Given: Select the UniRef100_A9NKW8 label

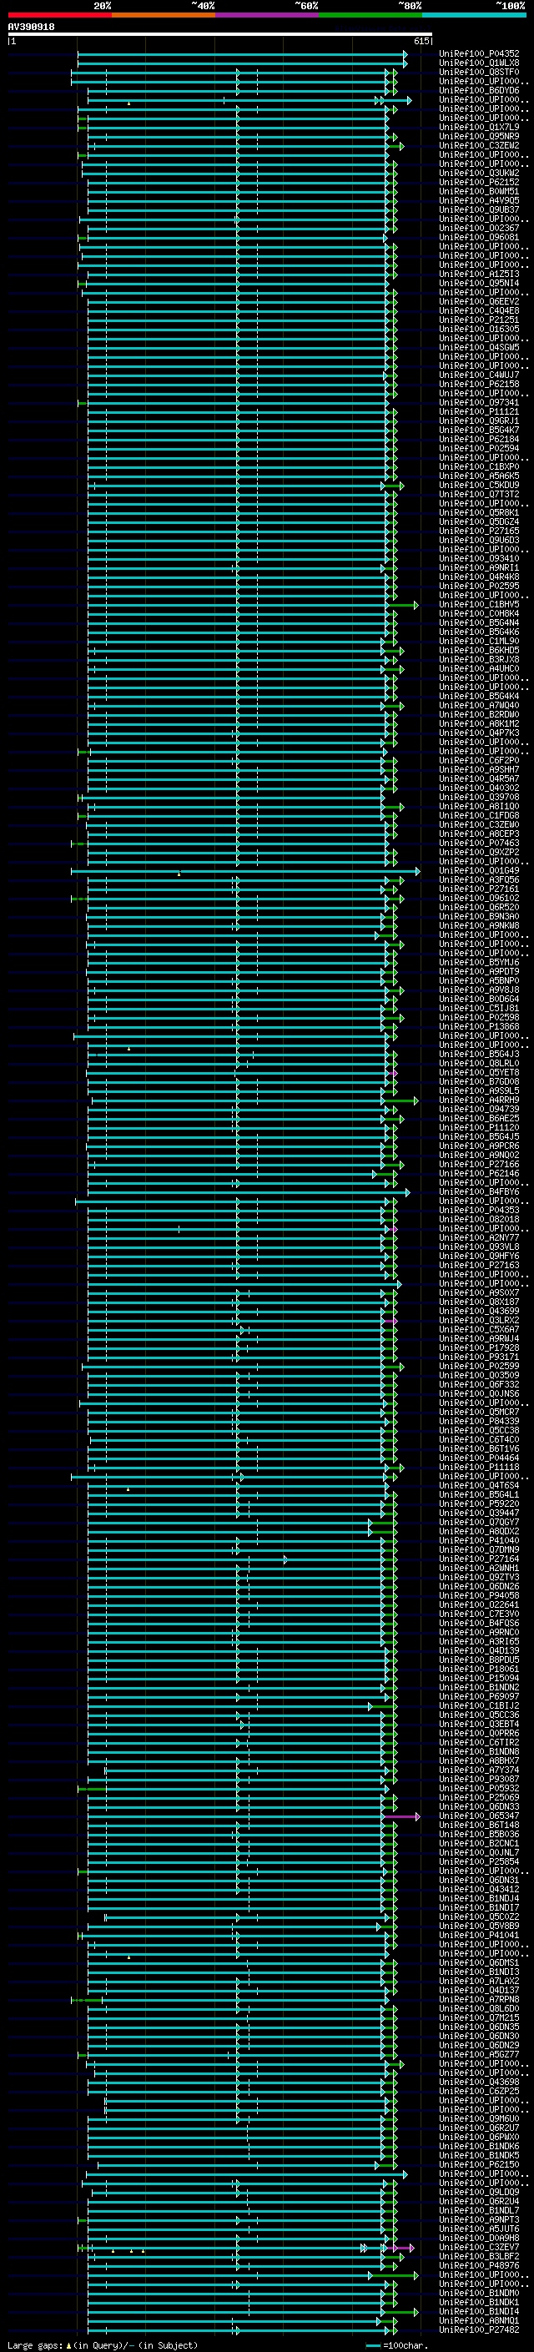Looking at the screenshot, I should tap(479, 926).
